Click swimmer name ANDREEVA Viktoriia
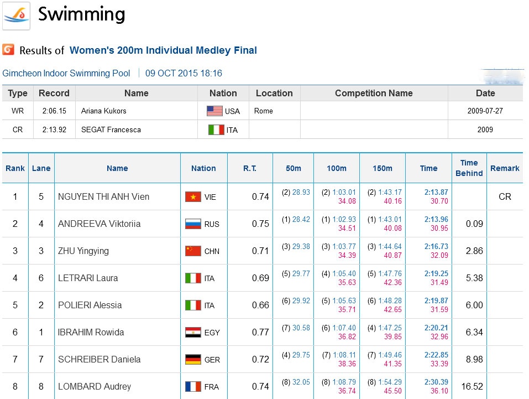 (x=99, y=224)
